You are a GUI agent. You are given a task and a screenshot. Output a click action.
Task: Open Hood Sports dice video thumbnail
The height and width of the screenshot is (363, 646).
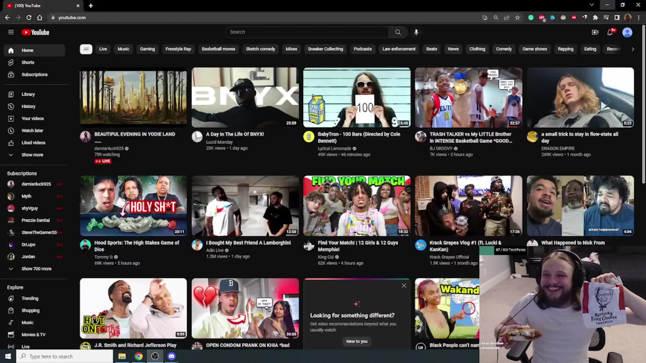coord(133,206)
